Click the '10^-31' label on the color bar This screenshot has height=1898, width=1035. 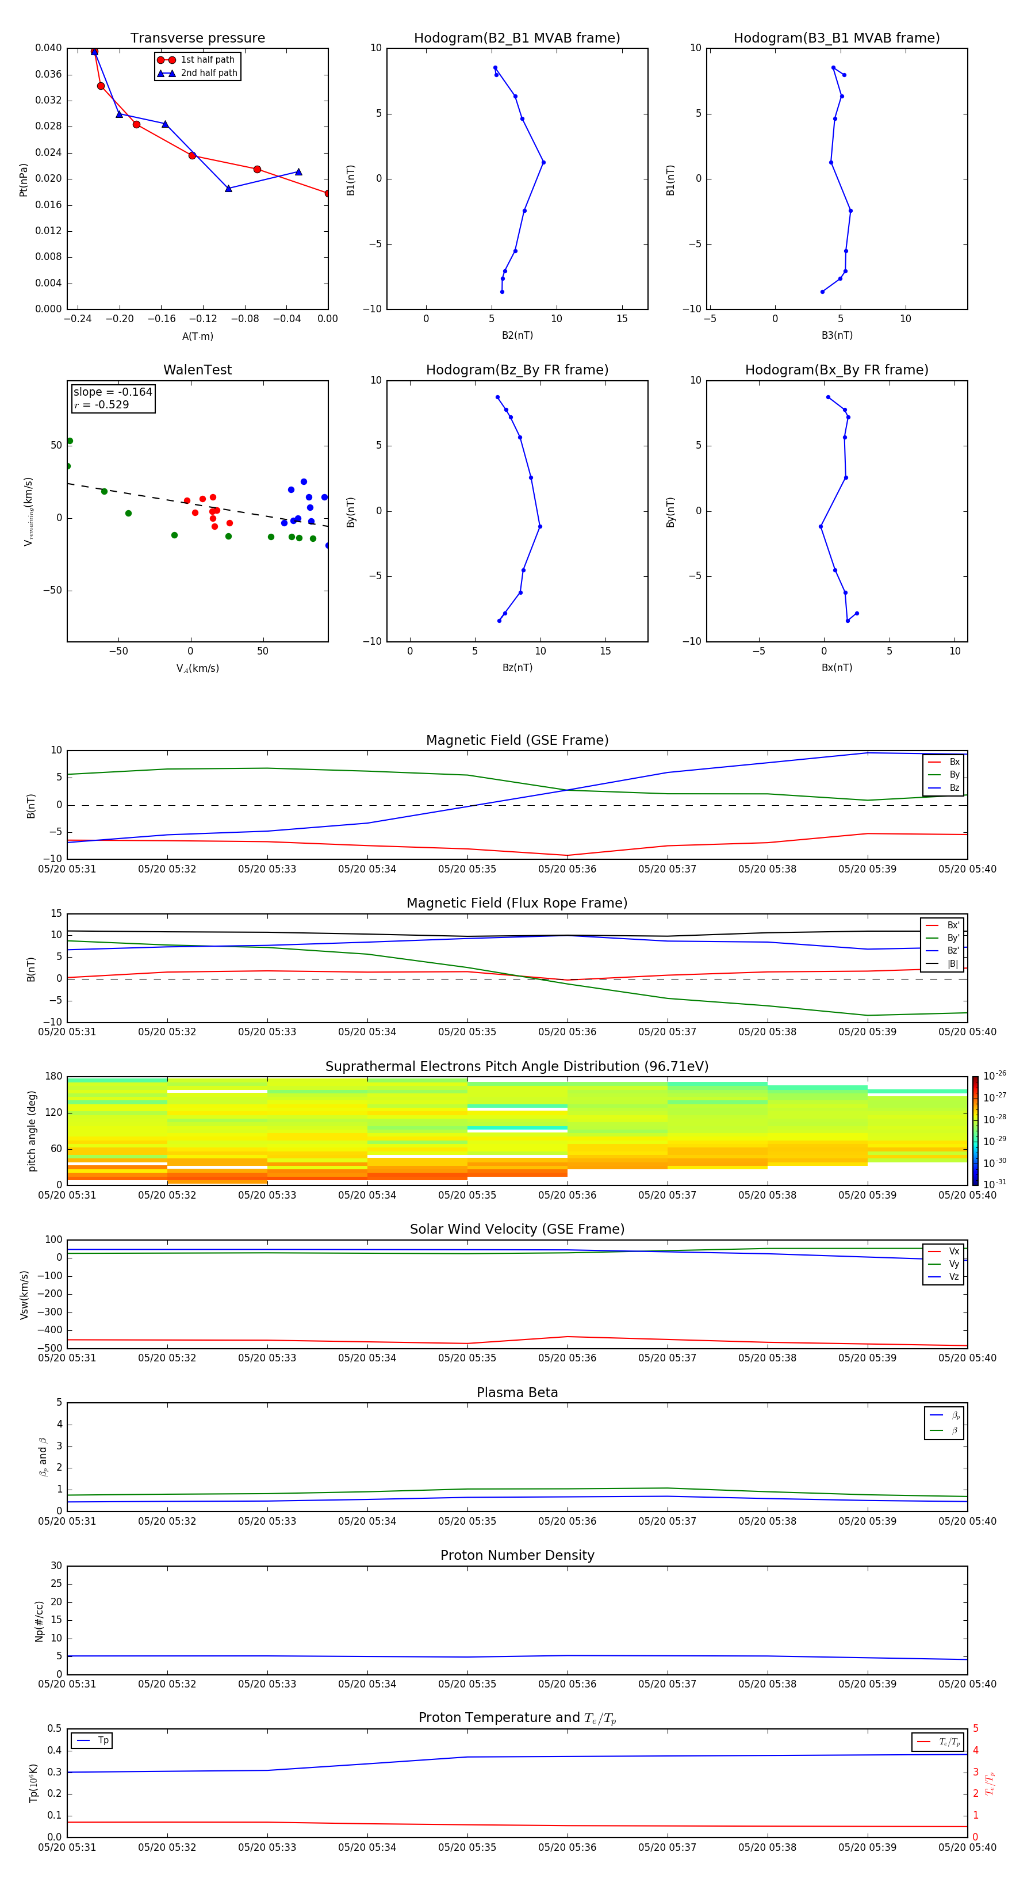click(x=994, y=1184)
